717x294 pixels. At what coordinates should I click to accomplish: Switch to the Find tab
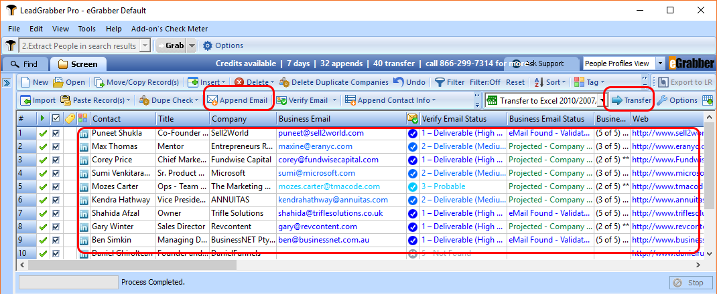click(25, 64)
